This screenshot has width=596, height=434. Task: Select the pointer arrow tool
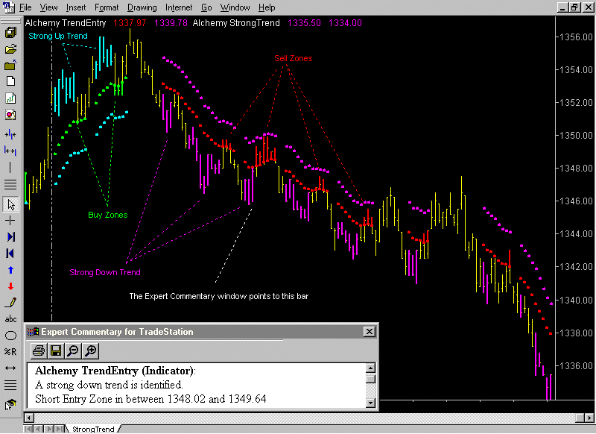(x=10, y=204)
